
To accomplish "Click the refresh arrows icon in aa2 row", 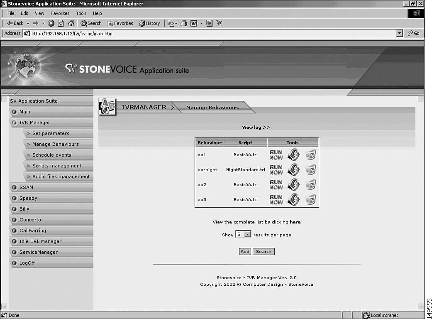I will 294,184.
